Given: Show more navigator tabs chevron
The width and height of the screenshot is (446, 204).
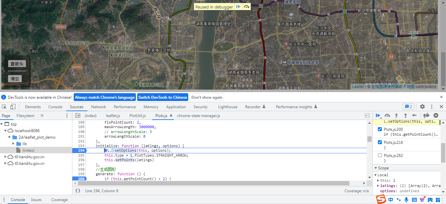Looking at the screenshot, I should 42,116.
